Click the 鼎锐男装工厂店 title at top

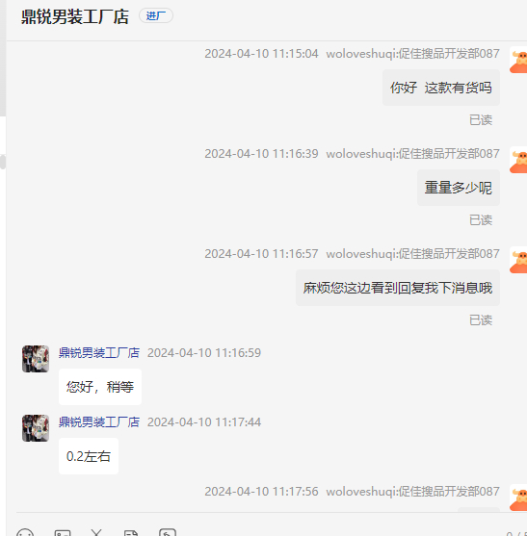75,16
